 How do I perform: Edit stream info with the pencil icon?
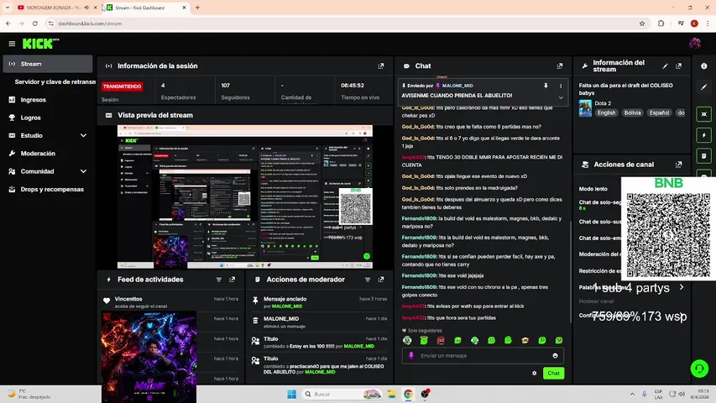[x=665, y=66]
